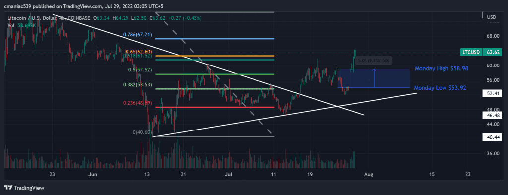Click the 46.48 price axis marker
508x195 pixels.
coord(493,115)
